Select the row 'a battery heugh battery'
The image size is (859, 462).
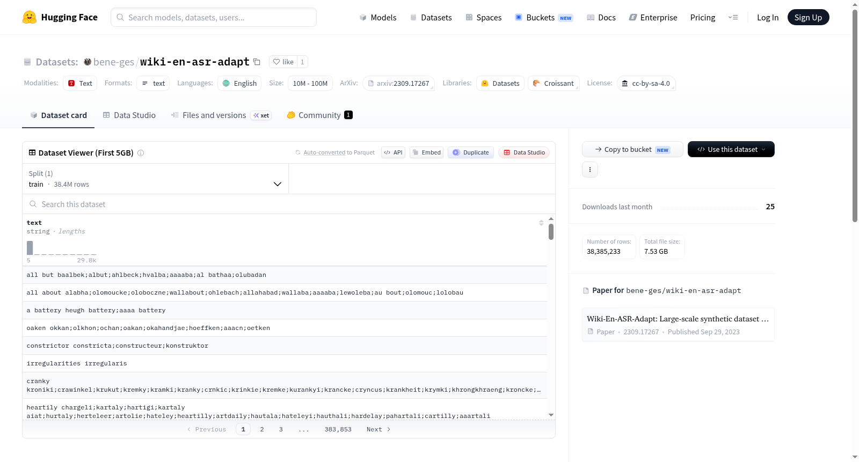tap(285, 310)
